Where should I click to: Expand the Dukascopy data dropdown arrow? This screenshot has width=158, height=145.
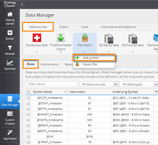37,52
